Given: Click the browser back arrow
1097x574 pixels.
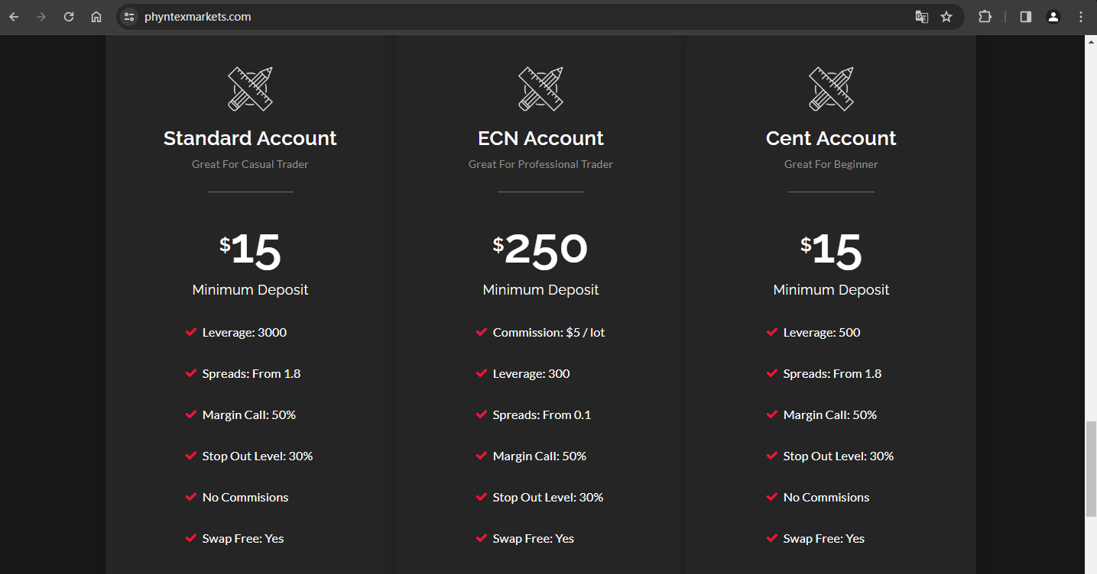Looking at the screenshot, I should point(14,17).
